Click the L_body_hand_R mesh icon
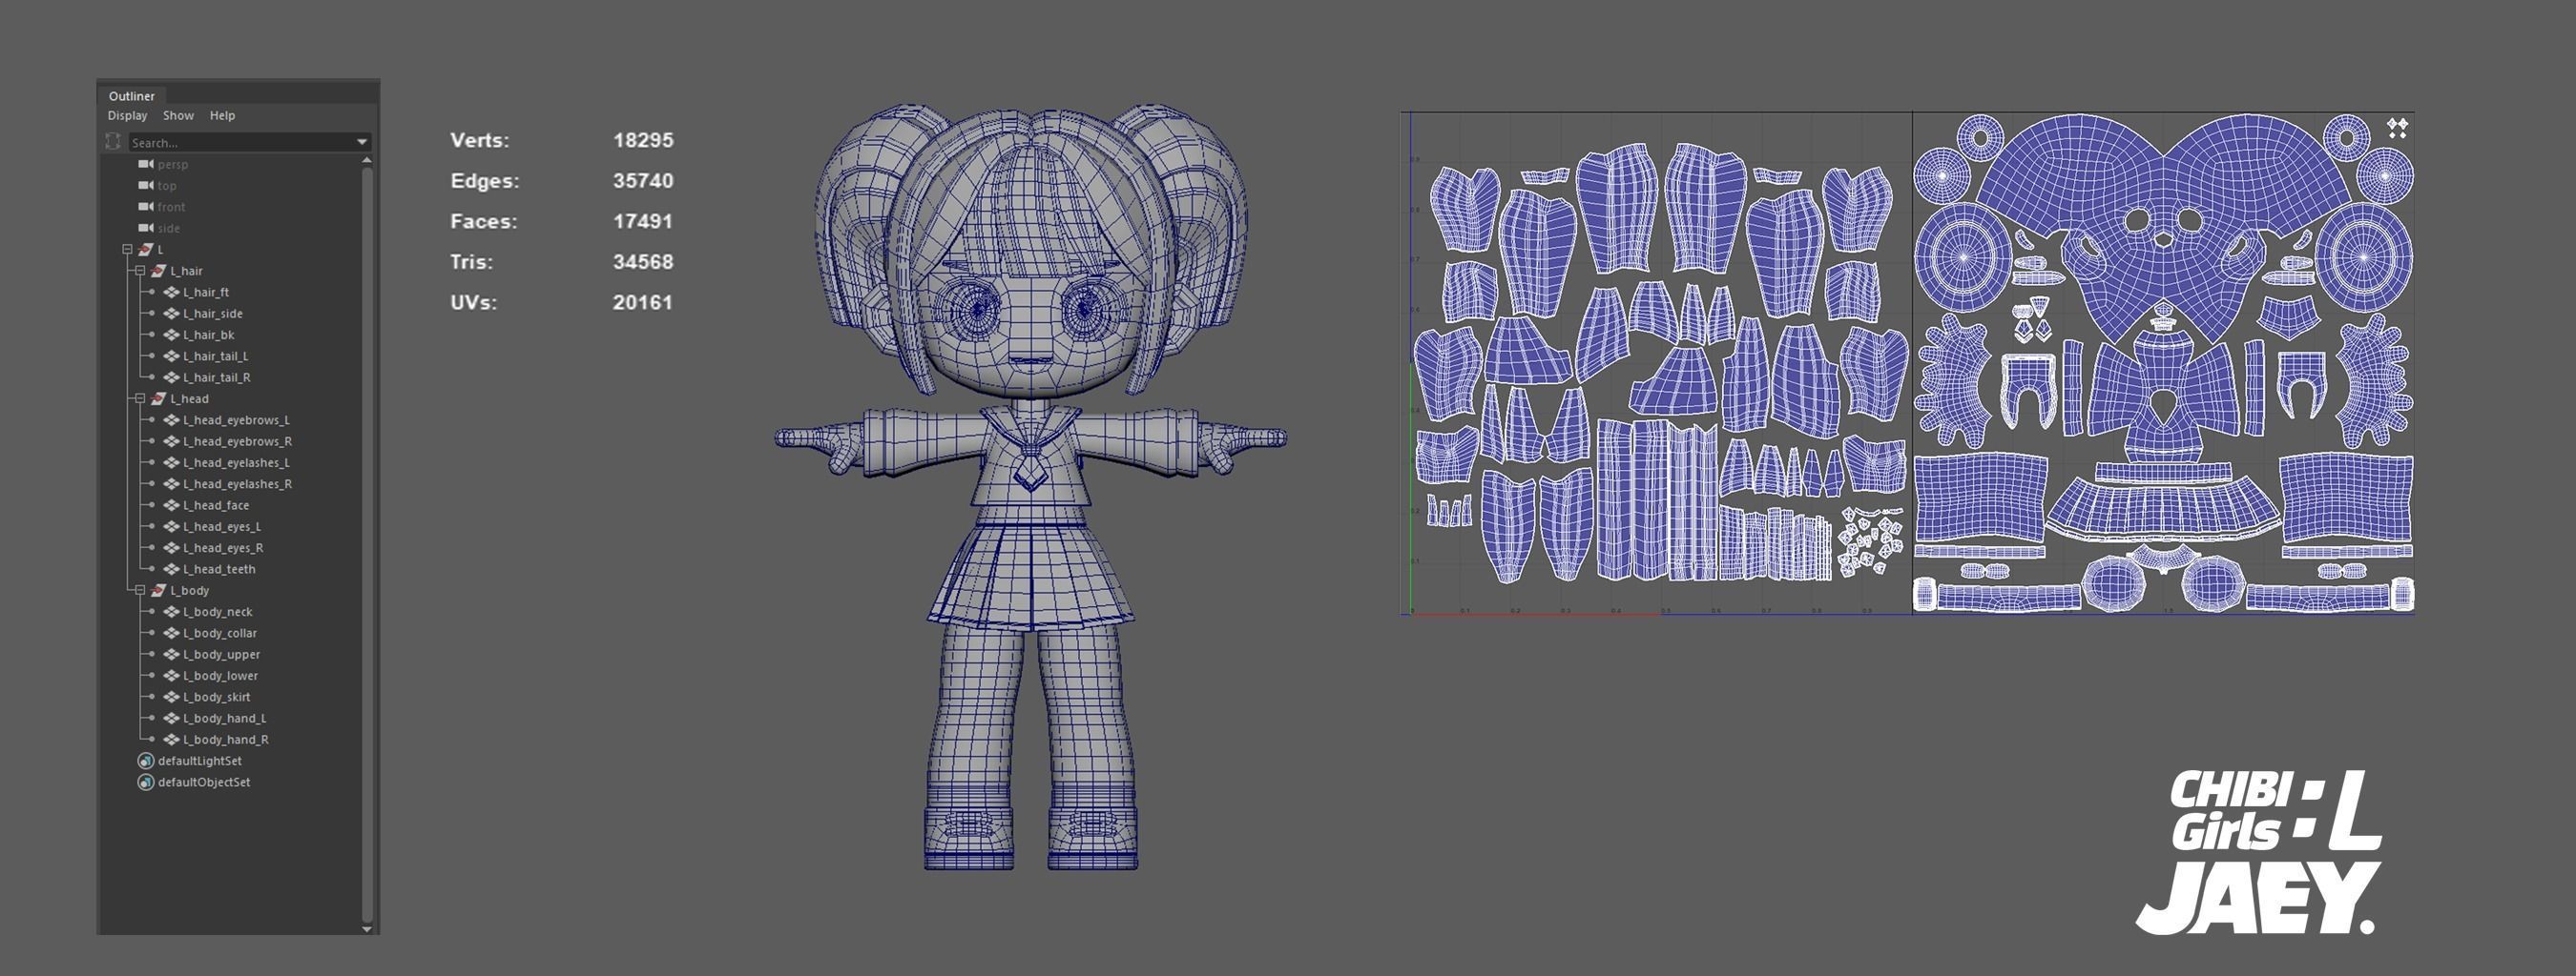2576x976 pixels. [x=171, y=741]
